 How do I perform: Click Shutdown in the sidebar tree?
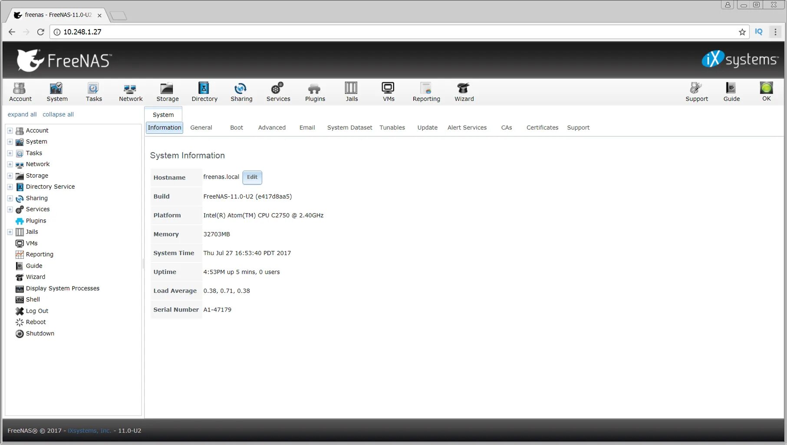click(40, 333)
